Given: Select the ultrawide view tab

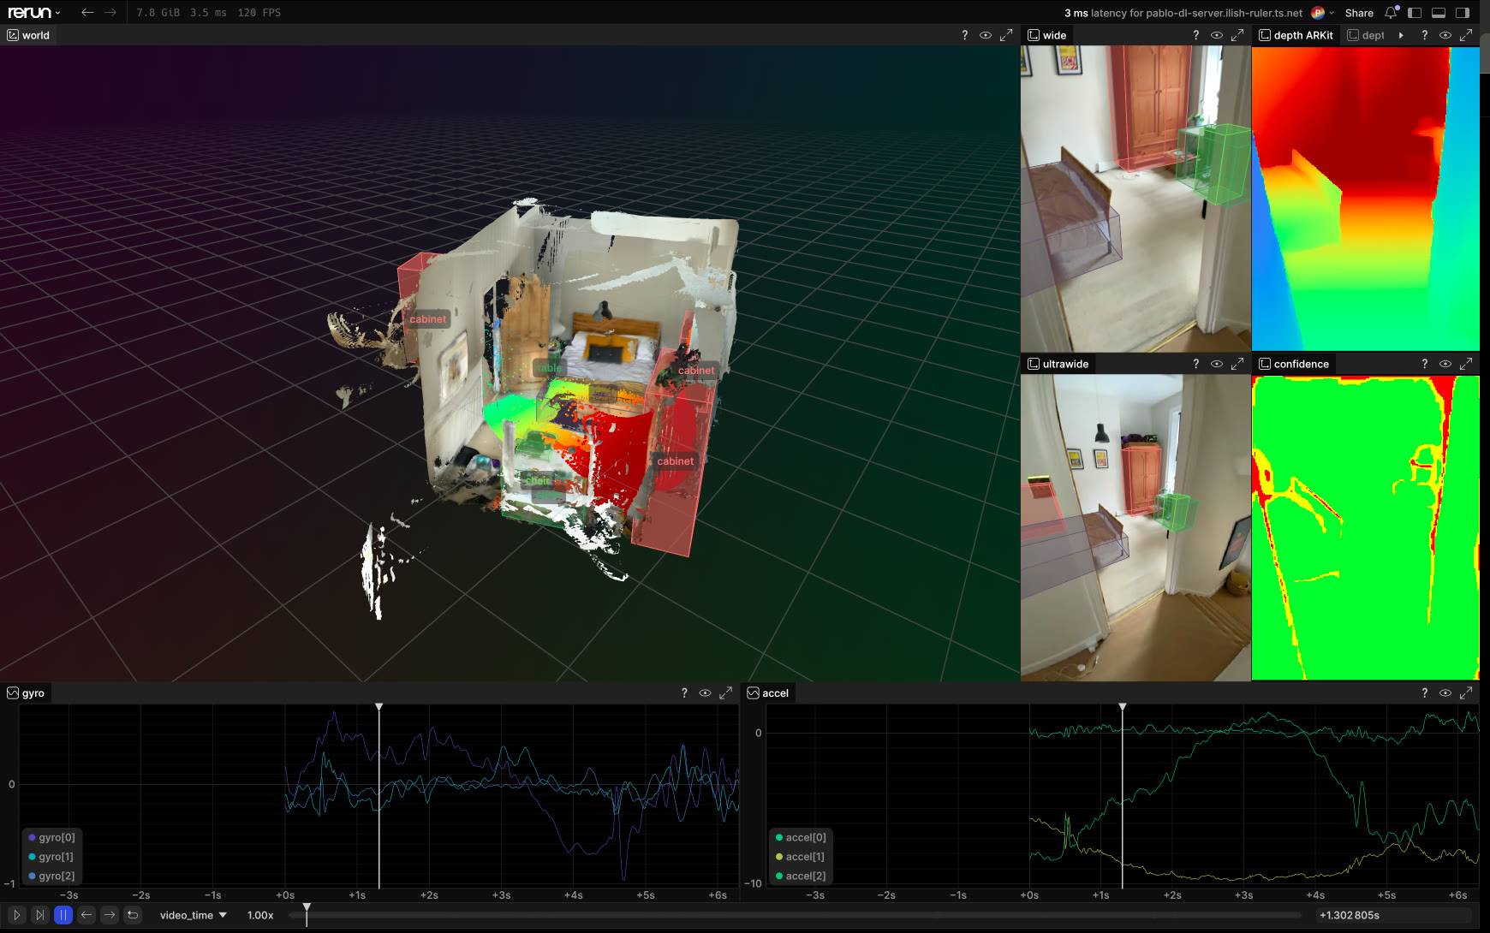Looking at the screenshot, I should 1058,364.
